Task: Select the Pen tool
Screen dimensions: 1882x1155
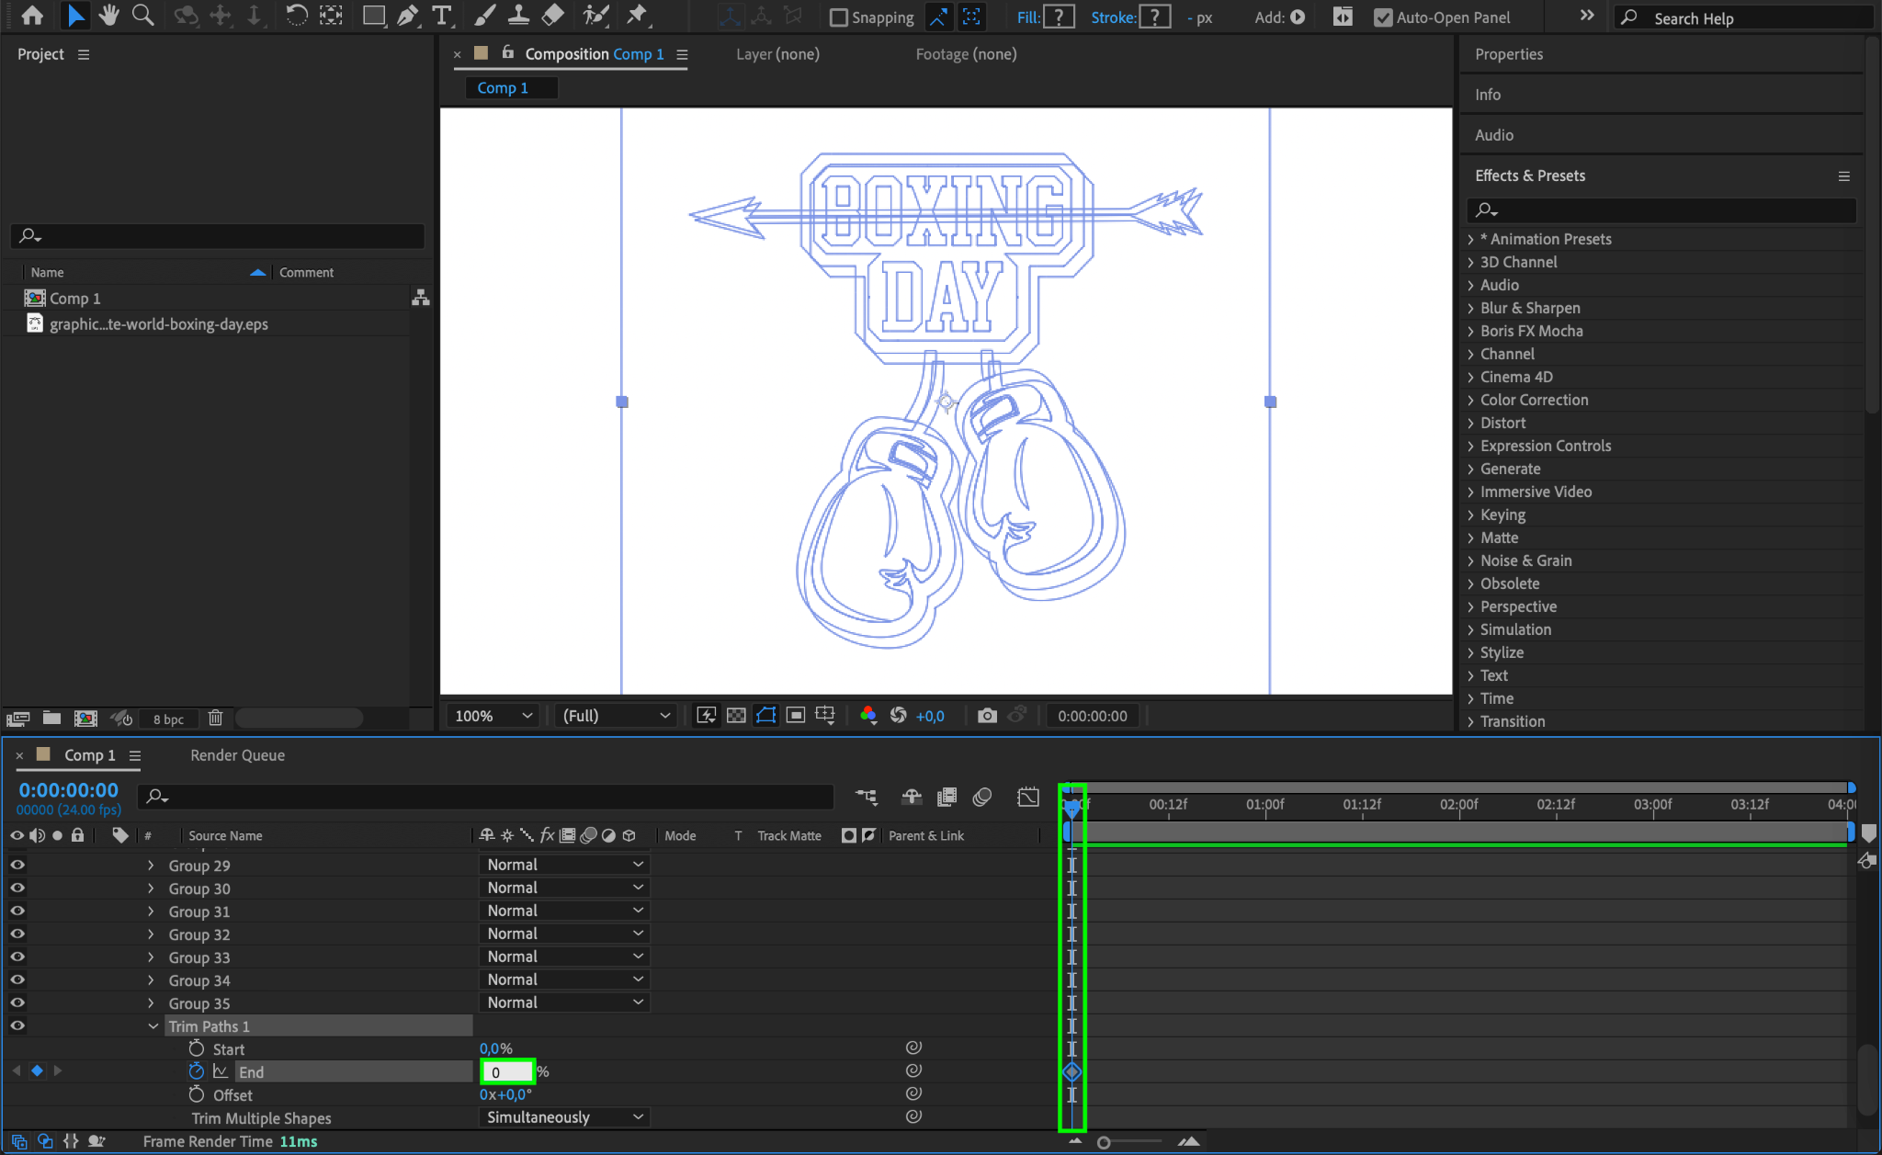Action: [407, 16]
